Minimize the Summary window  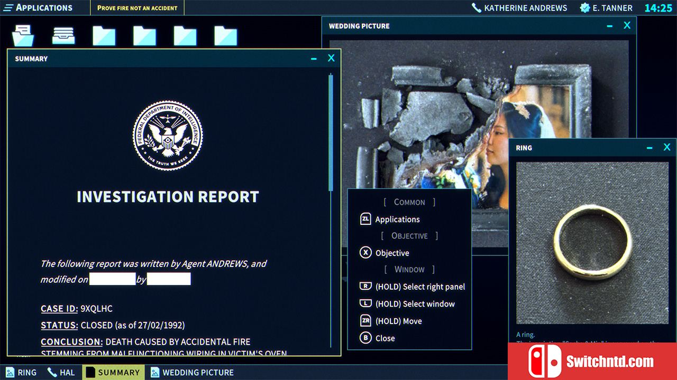[x=314, y=59]
